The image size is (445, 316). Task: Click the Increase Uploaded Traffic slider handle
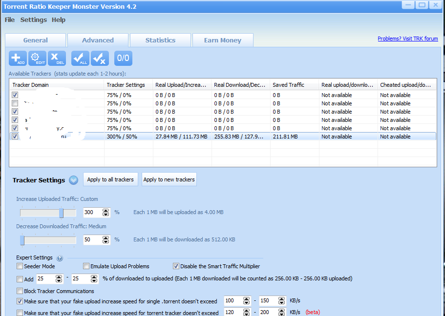[x=61, y=213]
